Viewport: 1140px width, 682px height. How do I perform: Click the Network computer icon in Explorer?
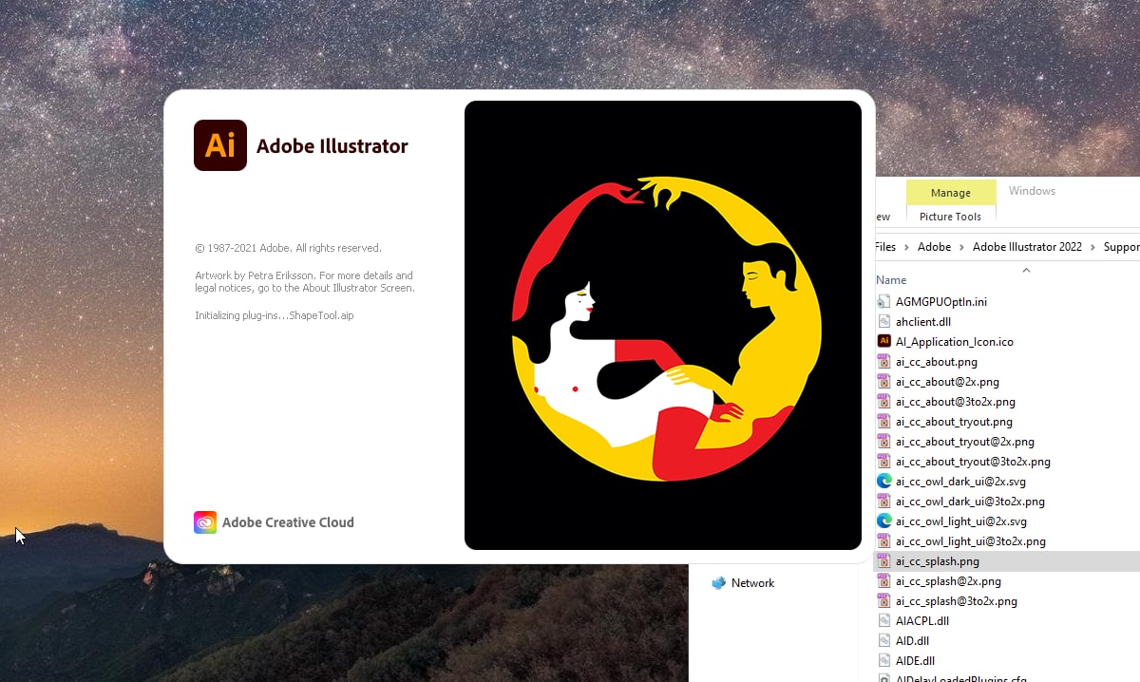pyautogui.click(x=718, y=583)
